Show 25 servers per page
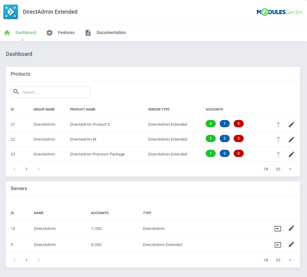307x277 pixels. coord(278,260)
